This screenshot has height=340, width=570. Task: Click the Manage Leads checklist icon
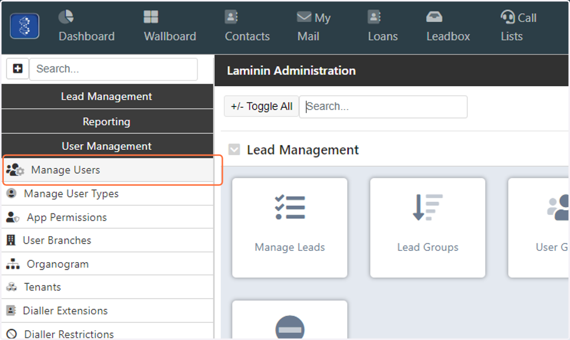click(290, 207)
